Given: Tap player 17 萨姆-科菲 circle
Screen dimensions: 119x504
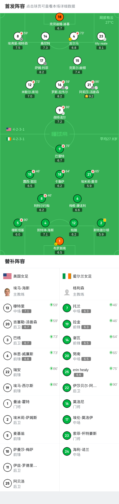Looking at the screenshot, I should pos(42,61).
